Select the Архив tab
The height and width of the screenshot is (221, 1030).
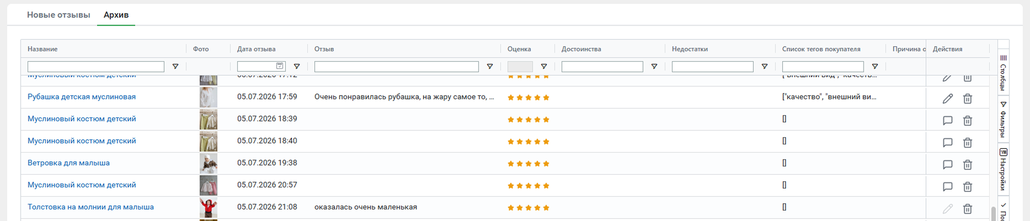point(116,15)
